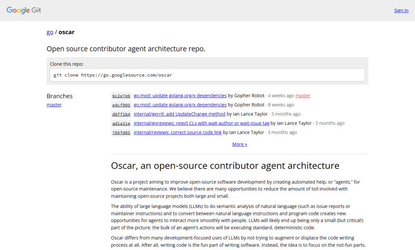Image resolution: width=415 pixels, height=250 pixels.
Task: Open the master branch under Branches
Action: pyautogui.click(x=54, y=105)
